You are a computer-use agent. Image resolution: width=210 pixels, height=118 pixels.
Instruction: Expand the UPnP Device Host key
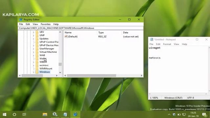33,46
